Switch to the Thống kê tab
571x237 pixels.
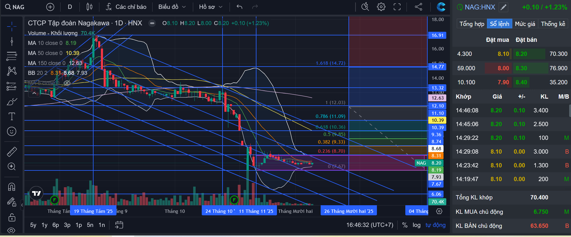pos(553,24)
